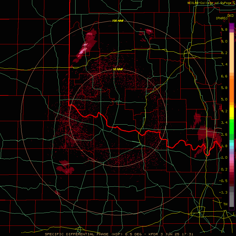Screen dimensions: 236x236
Task: Click the TH threshold label in legend
Action: [x=225, y=204]
